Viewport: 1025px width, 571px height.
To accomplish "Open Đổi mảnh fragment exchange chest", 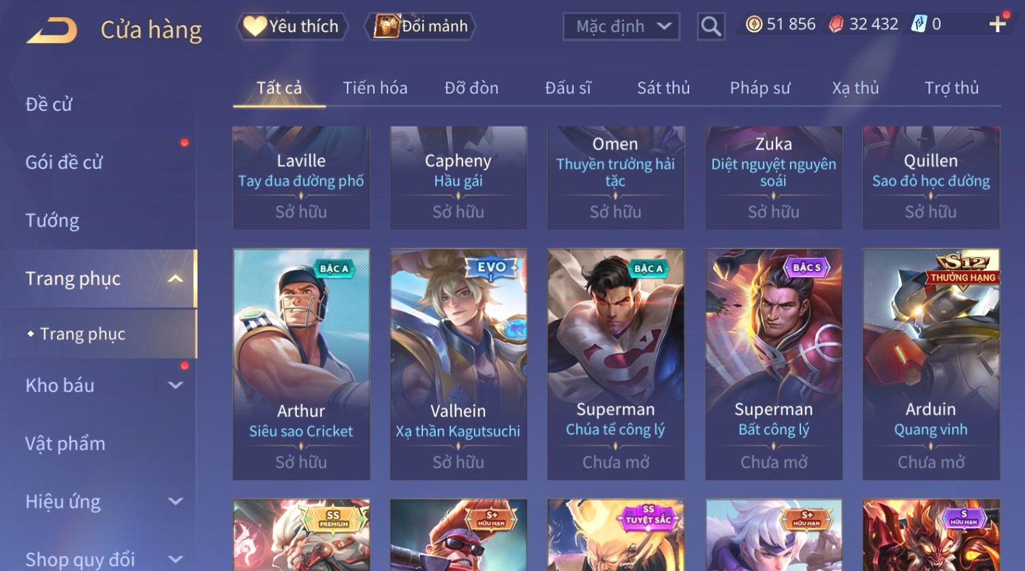I will tap(420, 27).
